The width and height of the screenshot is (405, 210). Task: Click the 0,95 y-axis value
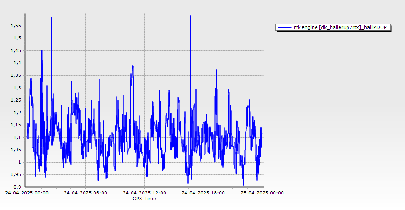pos(16,175)
